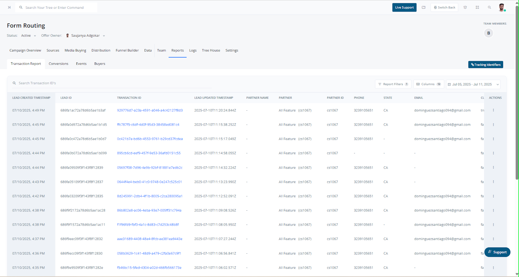The image size is (519, 277).
Task: Switch to the Conversions tab
Action: pos(58,64)
